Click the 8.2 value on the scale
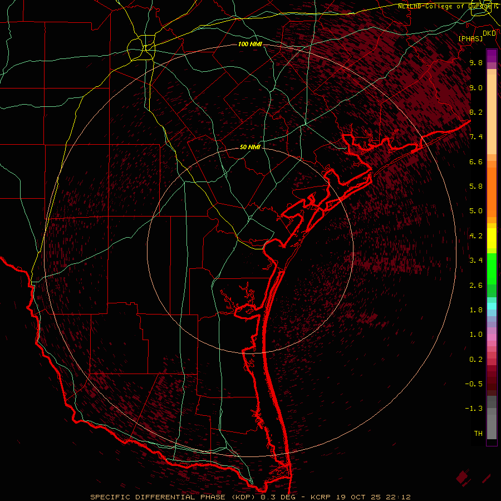 [x=476, y=112]
